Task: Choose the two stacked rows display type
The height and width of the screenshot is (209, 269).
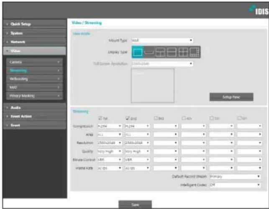Action: tap(172, 52)
